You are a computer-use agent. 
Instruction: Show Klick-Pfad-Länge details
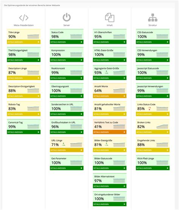153,168
